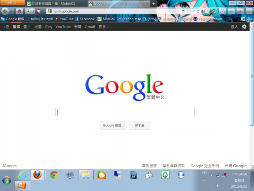
Task: Click the zoom in plus toolbar button
Action: tap(240, 11)
